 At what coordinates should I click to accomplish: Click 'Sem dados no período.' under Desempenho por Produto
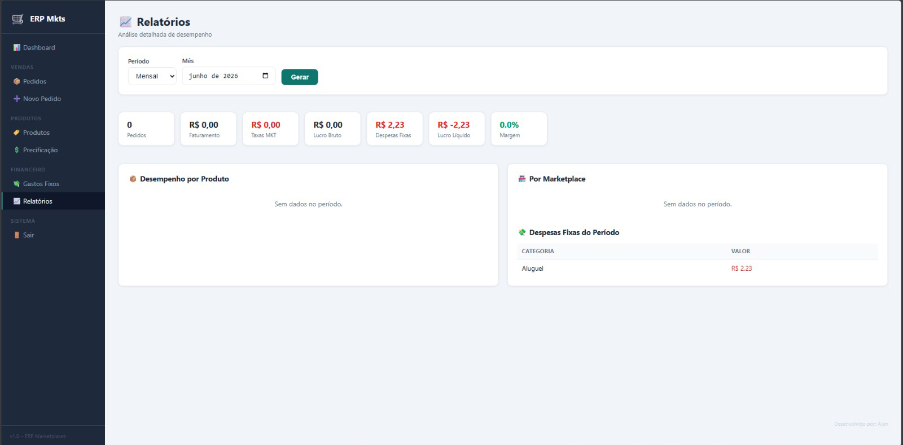(x=308, y=204)
